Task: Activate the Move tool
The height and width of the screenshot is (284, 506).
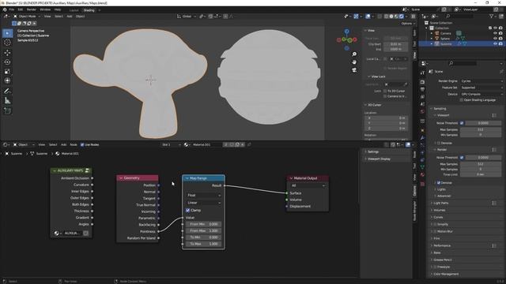Action: pos(7,53)
